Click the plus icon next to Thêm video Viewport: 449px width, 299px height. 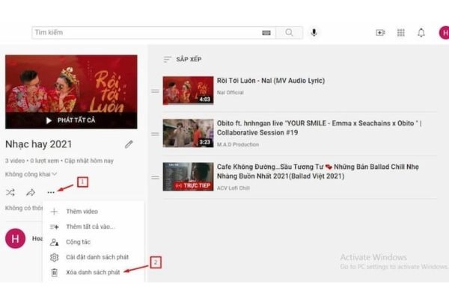[54, 212]
